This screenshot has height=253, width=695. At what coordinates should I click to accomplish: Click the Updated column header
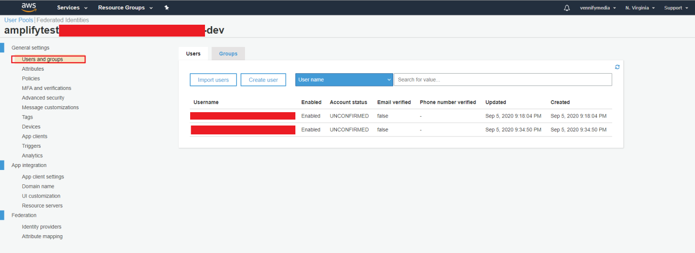tap(496, 102)
